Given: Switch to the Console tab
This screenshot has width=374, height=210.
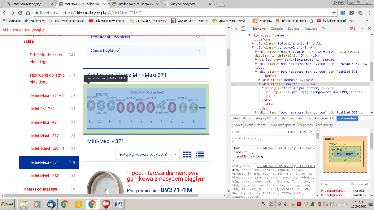Looking at the screenshot, I should click(276, 29).
